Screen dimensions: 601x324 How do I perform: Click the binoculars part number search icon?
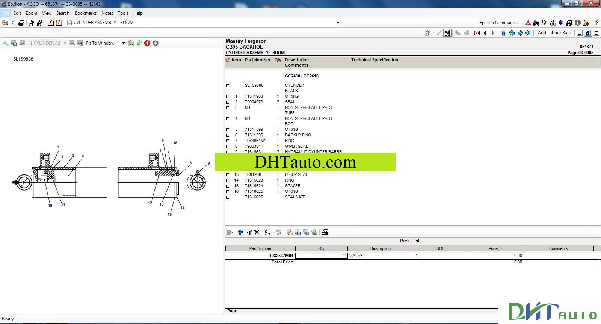click(x=32, y=23)
